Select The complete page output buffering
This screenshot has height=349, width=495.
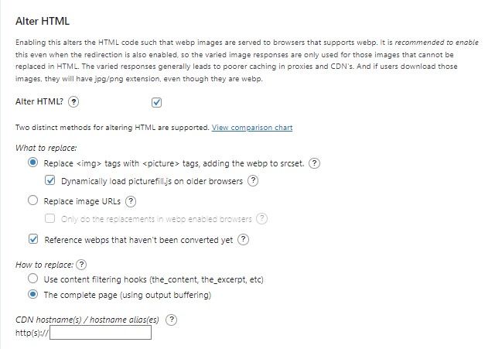pos(32,294)
